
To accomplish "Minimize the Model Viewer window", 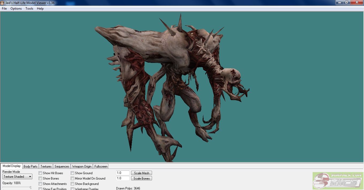I will [x=339, y=2].
